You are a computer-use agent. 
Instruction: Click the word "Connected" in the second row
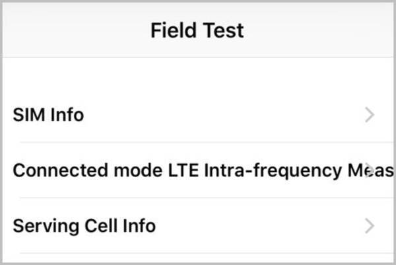pyautogui.click(x=60, y=170)
